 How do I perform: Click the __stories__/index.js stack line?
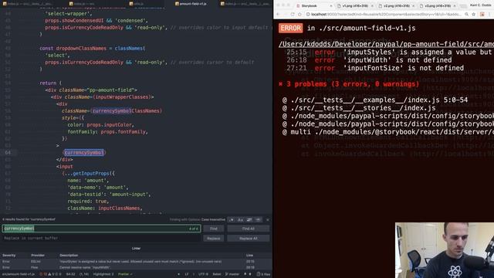359,108
